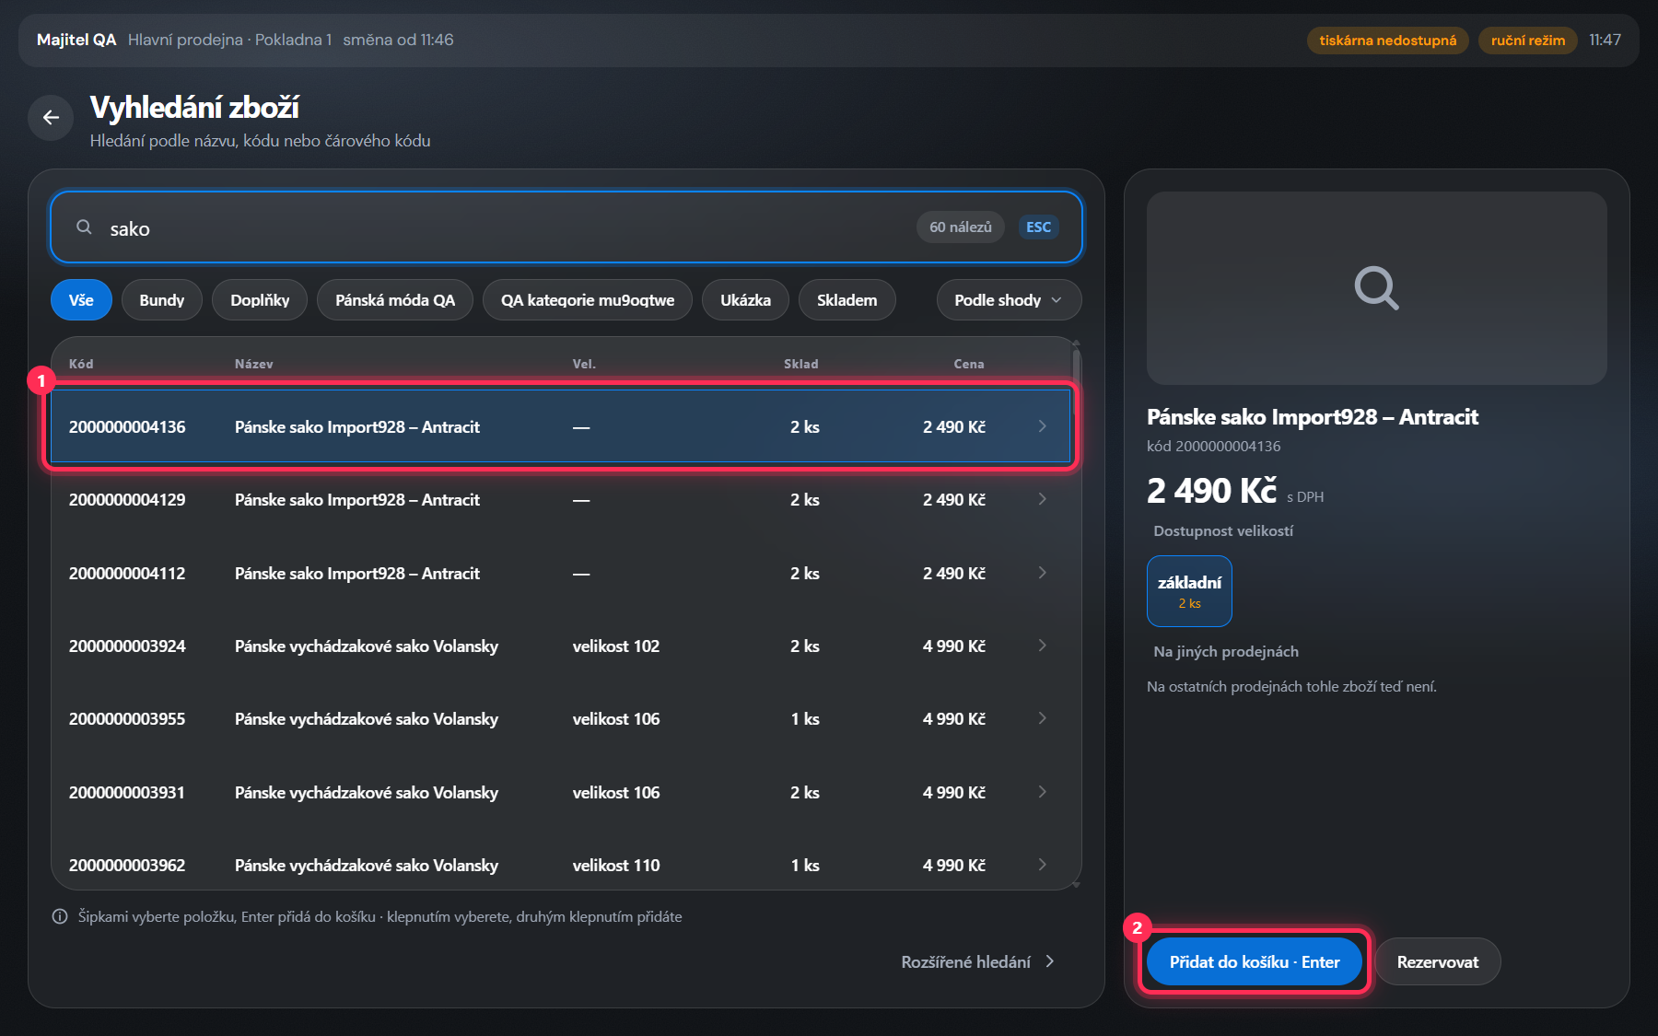1658x1036 pixels.
Task: Filter by QA kategorie mu9oqtwe
Action: 588,300
